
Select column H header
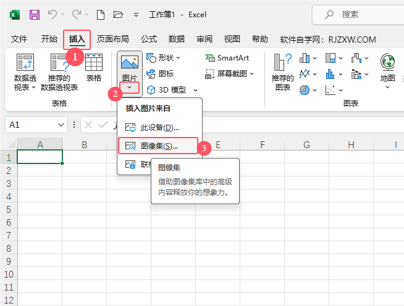point(351,144)
